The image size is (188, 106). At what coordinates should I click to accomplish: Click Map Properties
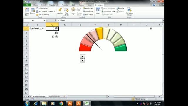(108, 9)
